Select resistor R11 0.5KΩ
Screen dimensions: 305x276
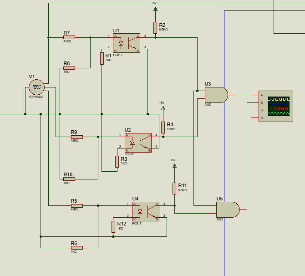coord(174,189)
